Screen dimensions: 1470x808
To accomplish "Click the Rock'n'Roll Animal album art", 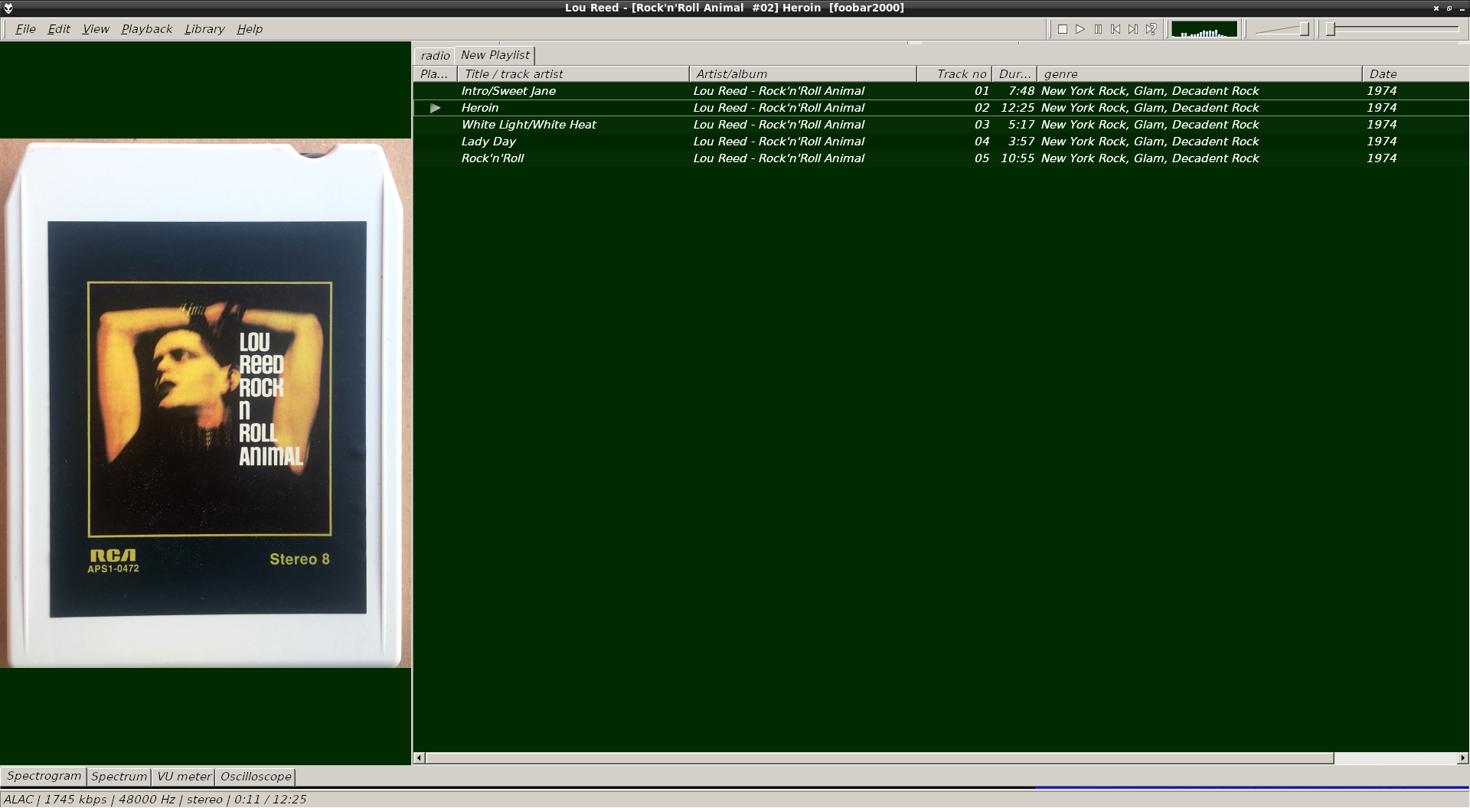I will 205,403.
